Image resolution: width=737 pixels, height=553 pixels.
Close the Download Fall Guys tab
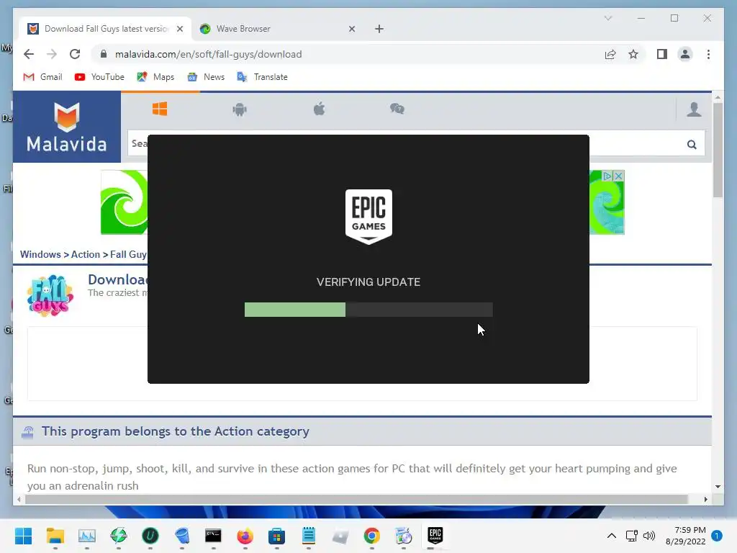179,29
